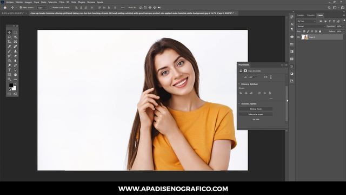The image size is (346, 195).
Task: Open the background white color swatch
Action: pos(15,89)
